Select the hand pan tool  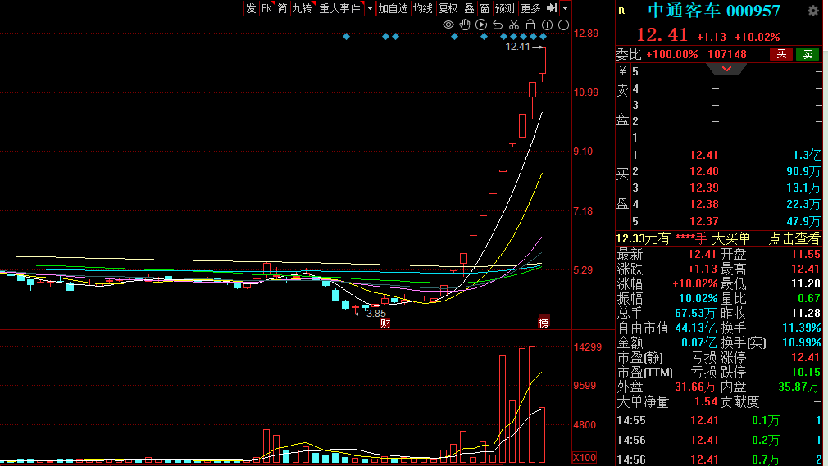pyautogui.click(x=465, y=25)
